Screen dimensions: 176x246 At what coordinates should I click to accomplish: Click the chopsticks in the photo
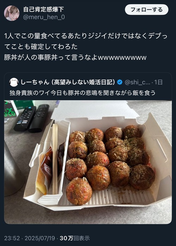[x=55, y=159]
